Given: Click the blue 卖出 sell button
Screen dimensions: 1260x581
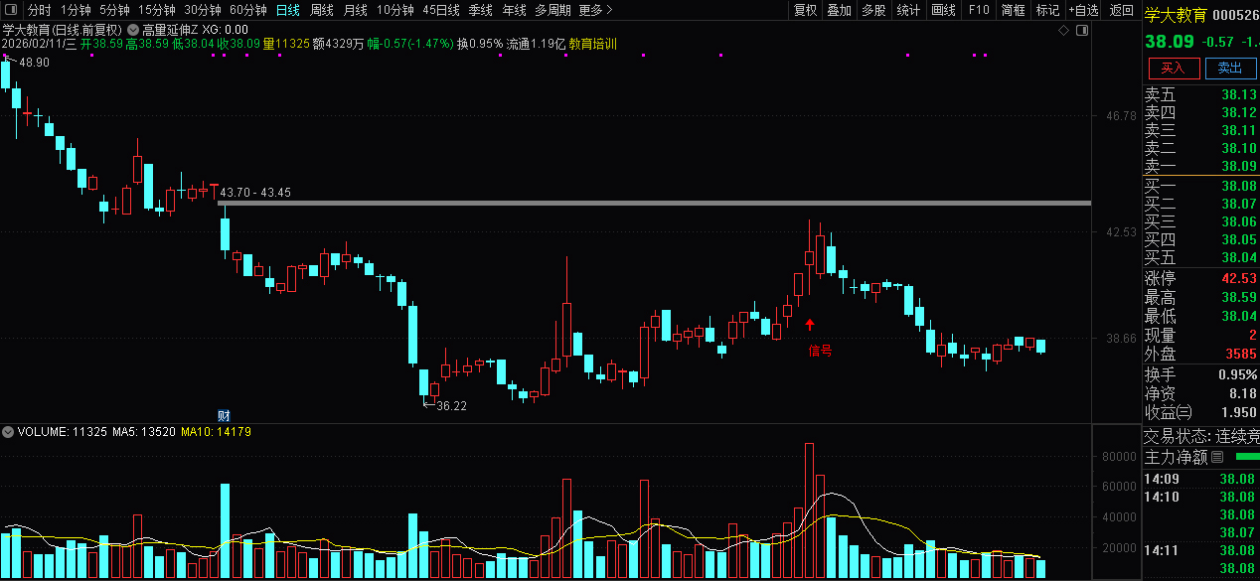Looking at the screenshot, I should [1230, 68].
